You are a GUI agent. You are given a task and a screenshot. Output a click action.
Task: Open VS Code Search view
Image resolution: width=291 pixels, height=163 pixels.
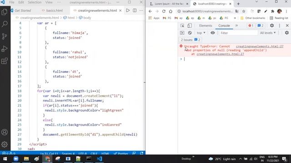[5, 24]
